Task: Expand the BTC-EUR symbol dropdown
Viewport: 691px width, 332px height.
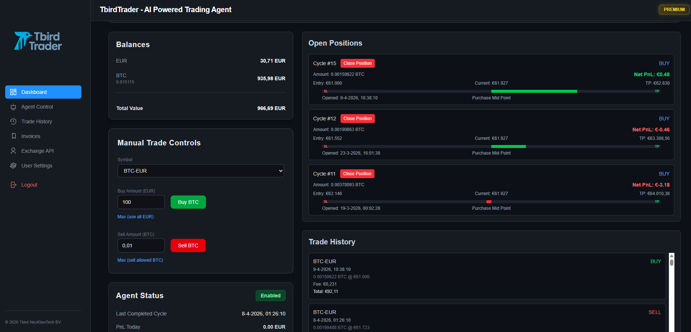Action: [x=201, y=171]
